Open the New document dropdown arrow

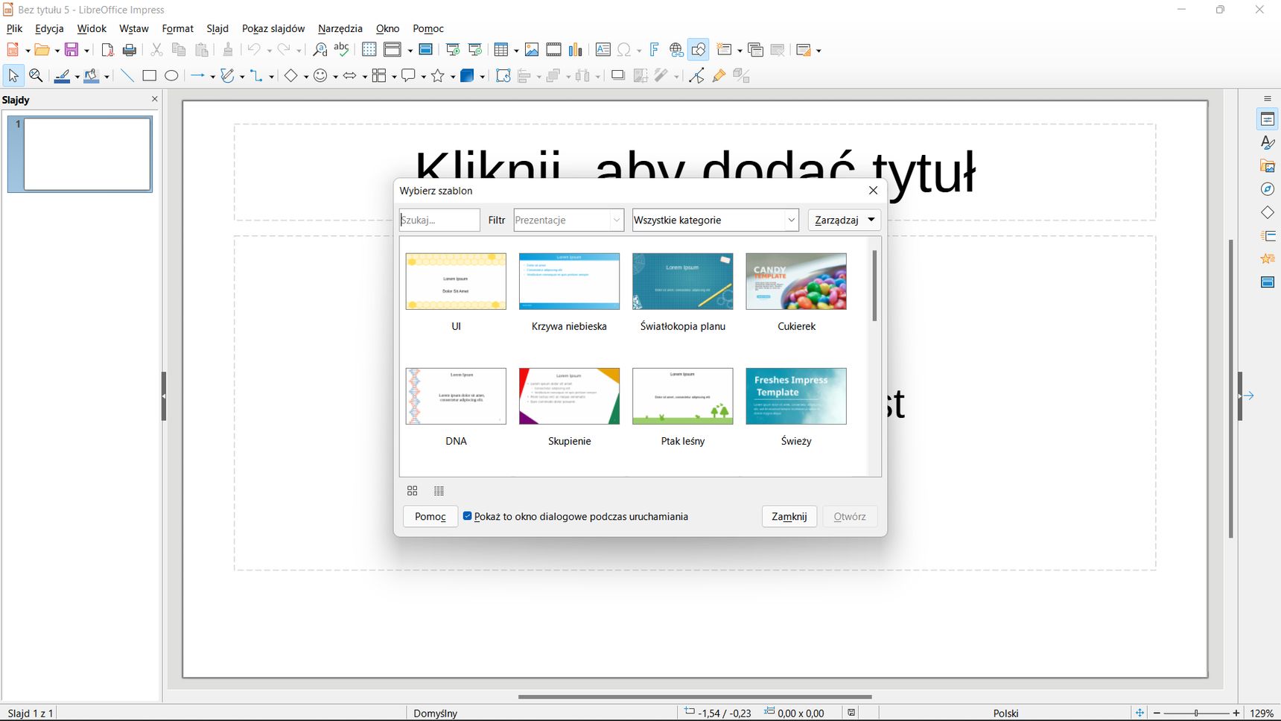tap(28, 51)
